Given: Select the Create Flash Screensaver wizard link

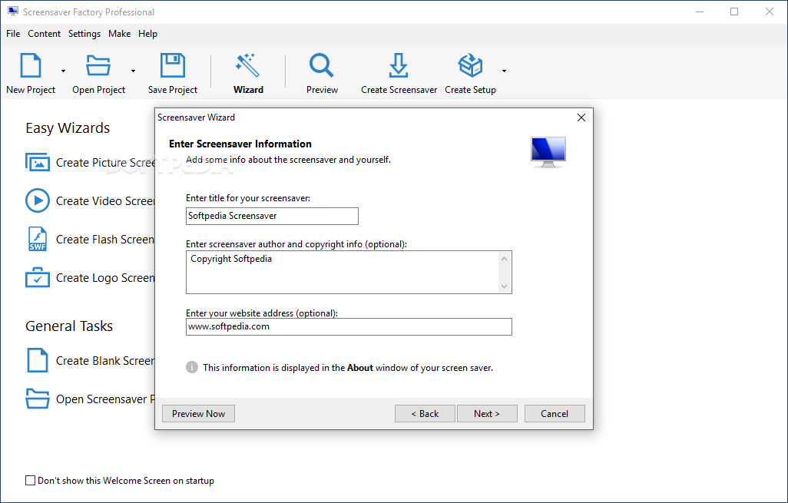Looking at the screenshot, I should (105, 240).
